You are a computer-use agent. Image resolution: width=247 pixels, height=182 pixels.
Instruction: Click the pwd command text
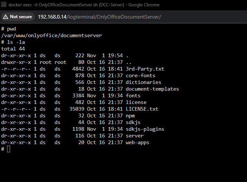11,29
